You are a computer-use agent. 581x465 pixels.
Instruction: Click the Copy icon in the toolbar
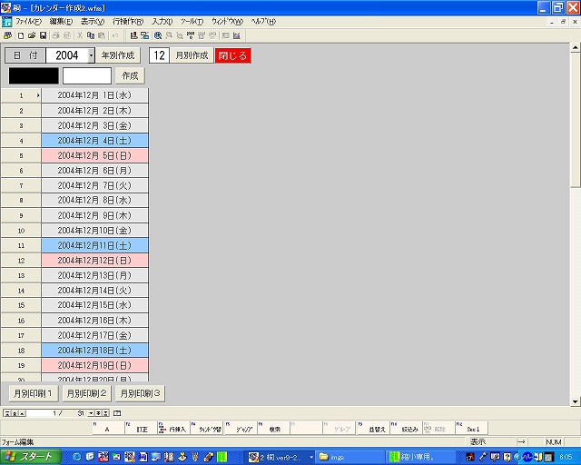click(91, 35)
